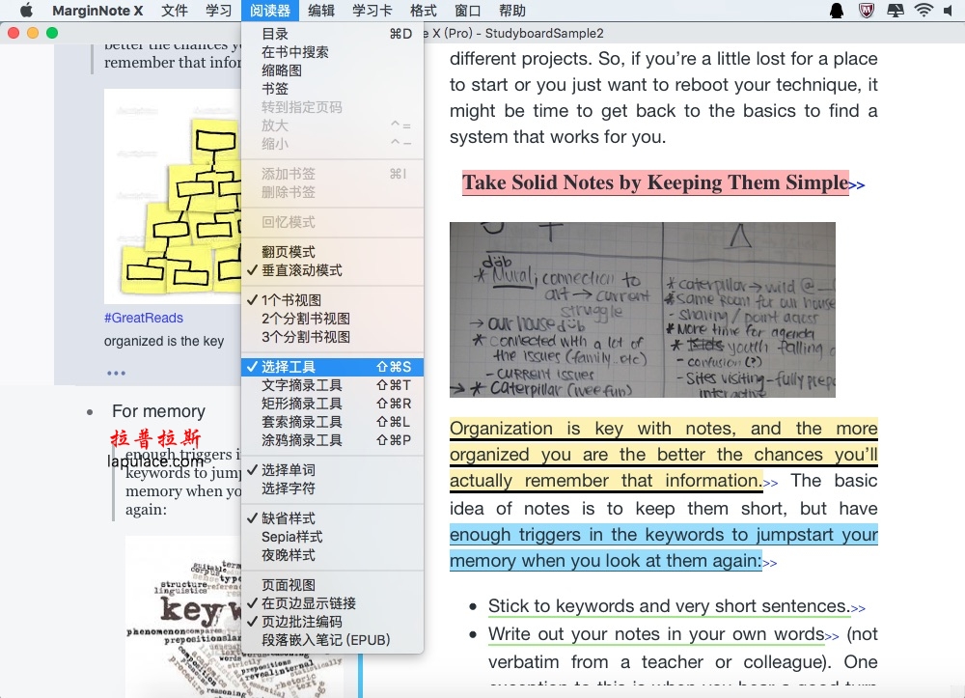Open the Wi-Fi status menu

coord(924,11)
